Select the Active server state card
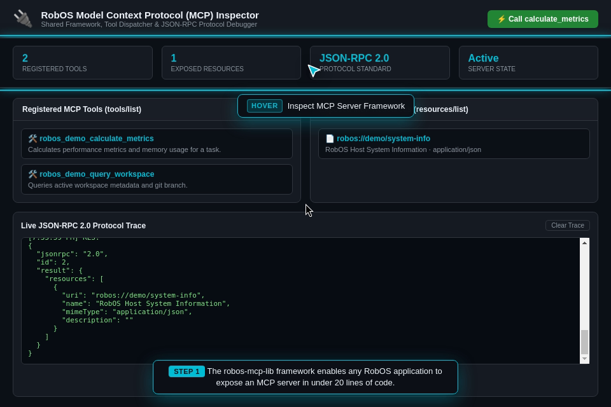The width and height of the screenshot is (611, 407). tap(528, 63)
